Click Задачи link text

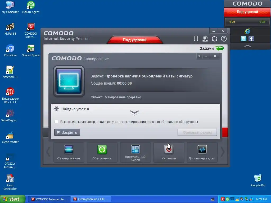[207, 48]
